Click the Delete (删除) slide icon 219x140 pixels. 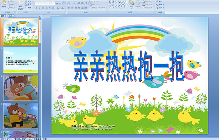click(x=26, y=7)
